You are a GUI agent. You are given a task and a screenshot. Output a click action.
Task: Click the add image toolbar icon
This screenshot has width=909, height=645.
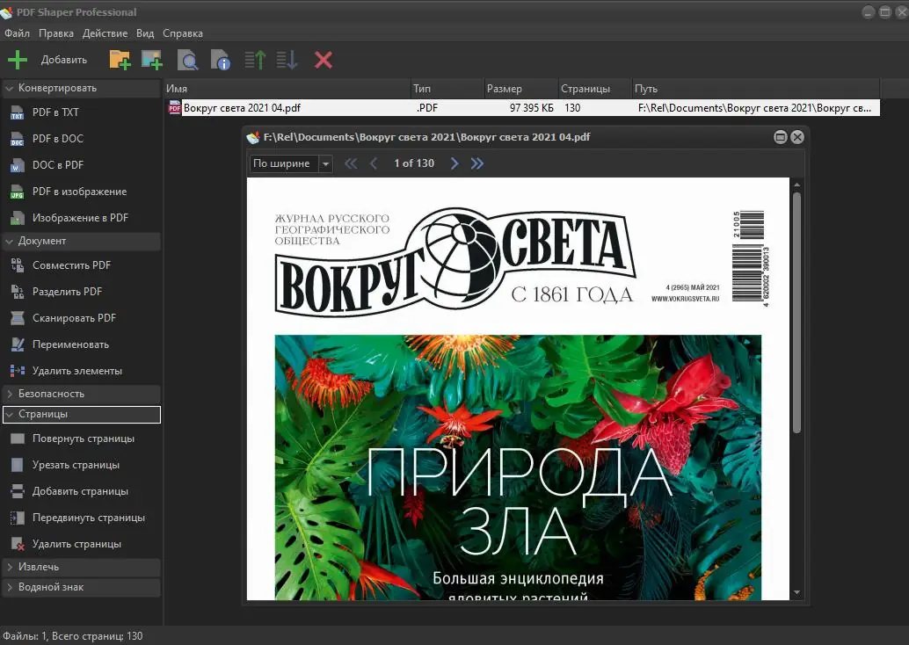pyautogui.click(x=151, y=59)
